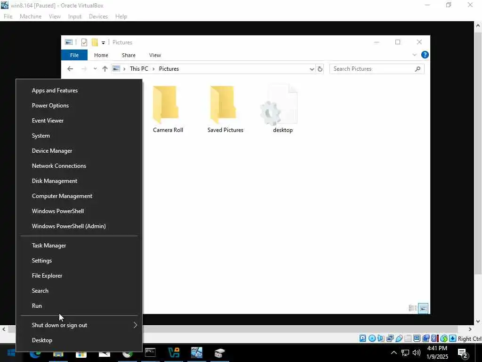Click VirtualBox hard disk activity indicator
Screen dimensions: 482x362
tap(363, 338)
